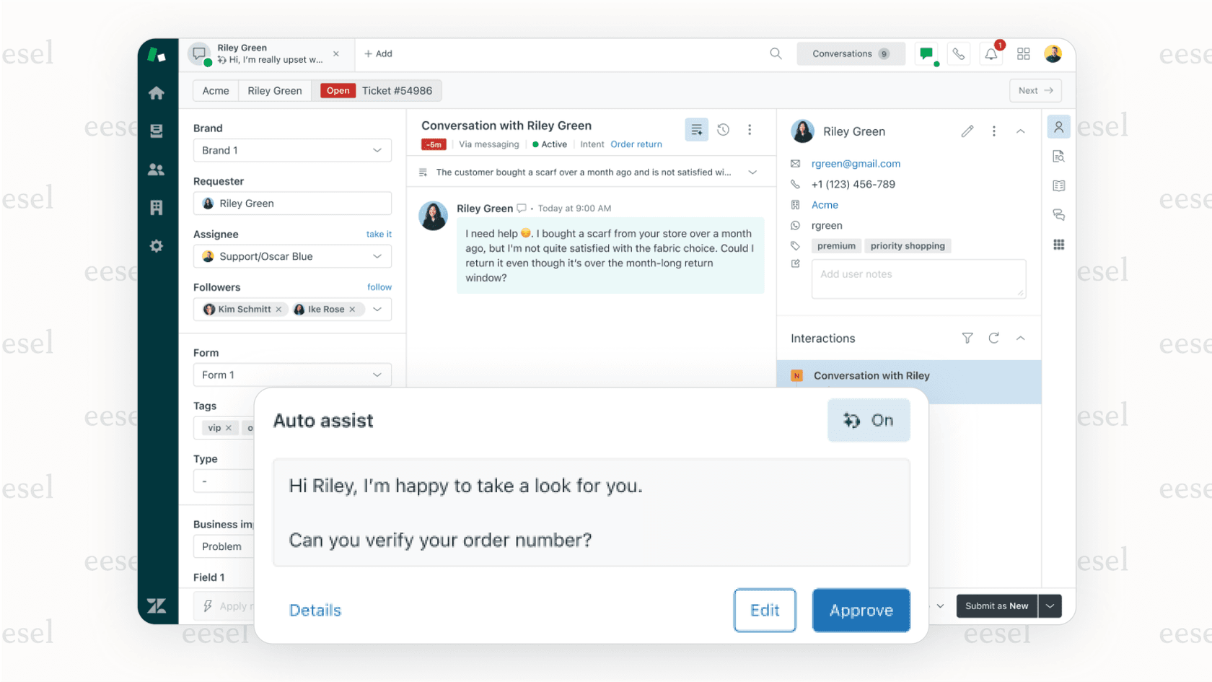Open the phone call icon in the top bar

[x=959, y=53]
